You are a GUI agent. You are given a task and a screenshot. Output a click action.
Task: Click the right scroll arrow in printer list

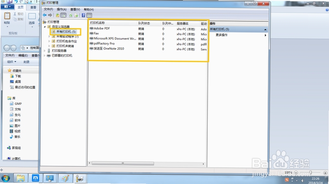(x=203, y=164)
